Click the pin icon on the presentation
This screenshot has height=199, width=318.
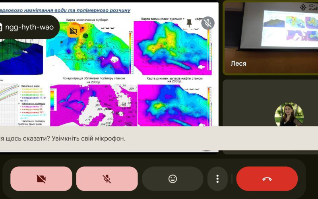[189, 23]
